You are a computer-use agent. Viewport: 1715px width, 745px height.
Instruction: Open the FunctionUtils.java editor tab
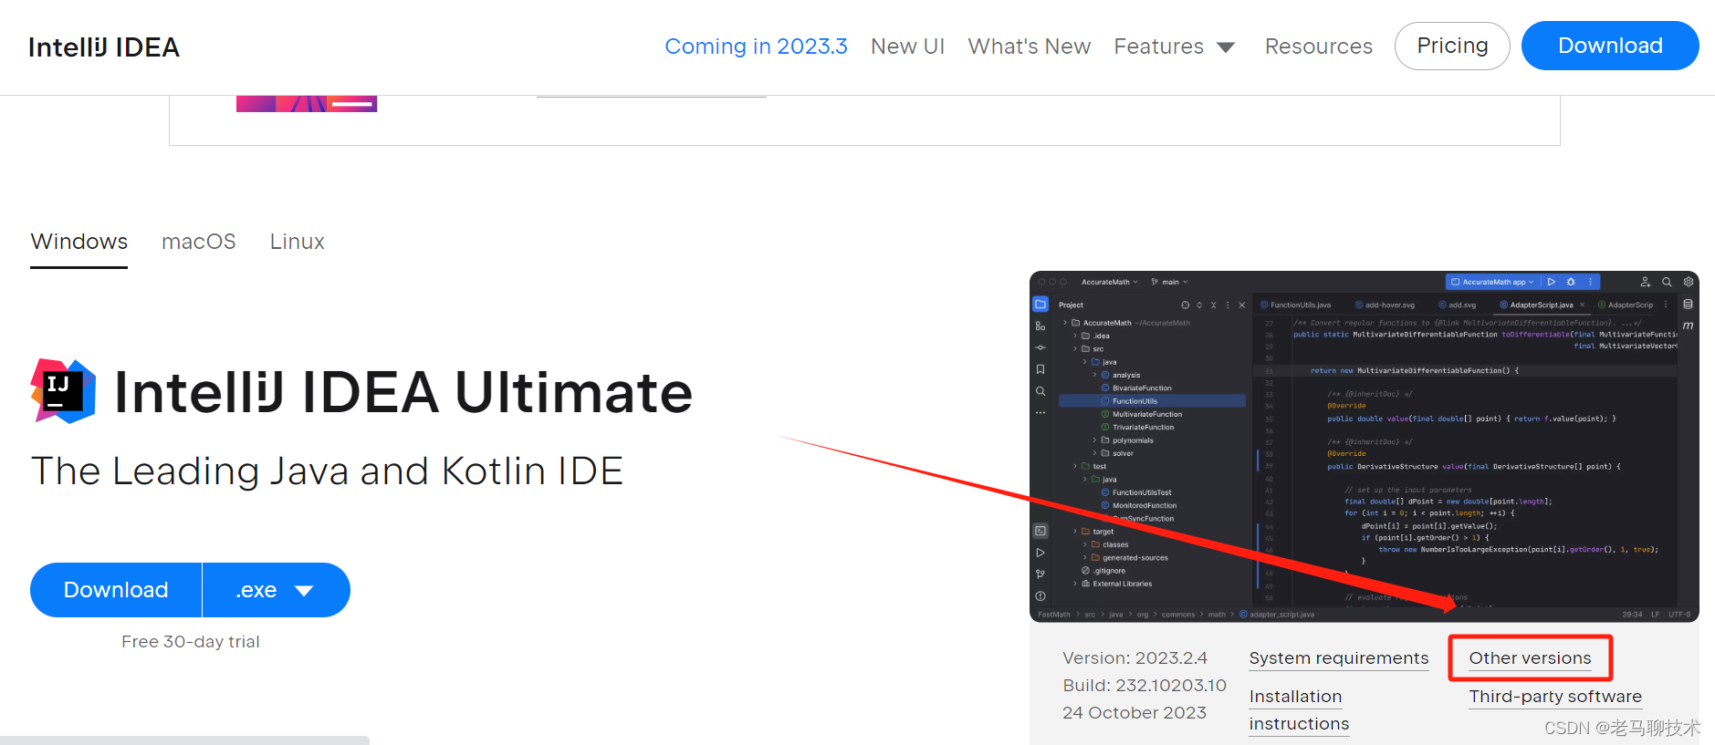[1295, 305]
